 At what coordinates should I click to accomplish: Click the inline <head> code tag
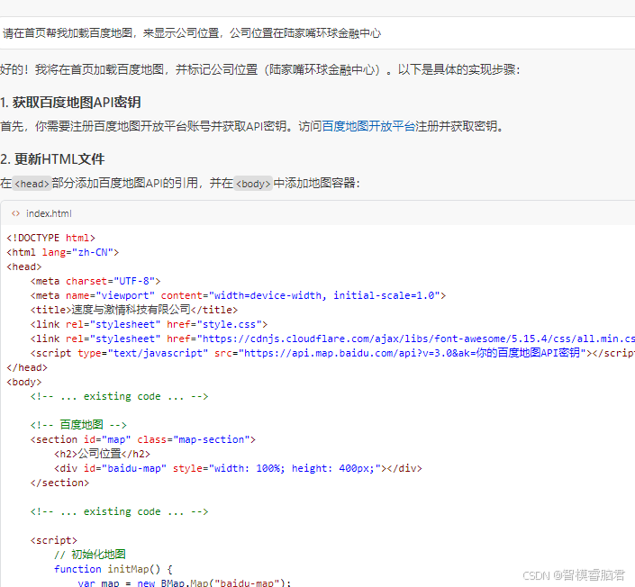pos(32,184)
